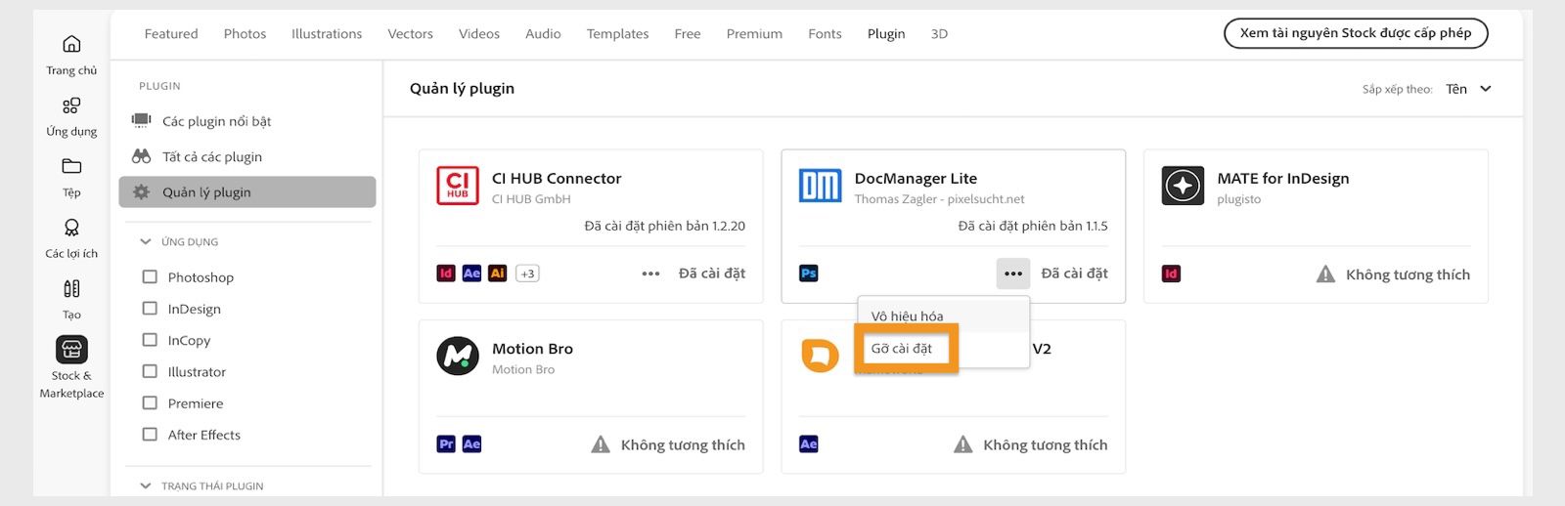Viewport: 1565px width, 506px height.
Task: Click warning icon on V2 plugin card
Action: click(963, 444)
